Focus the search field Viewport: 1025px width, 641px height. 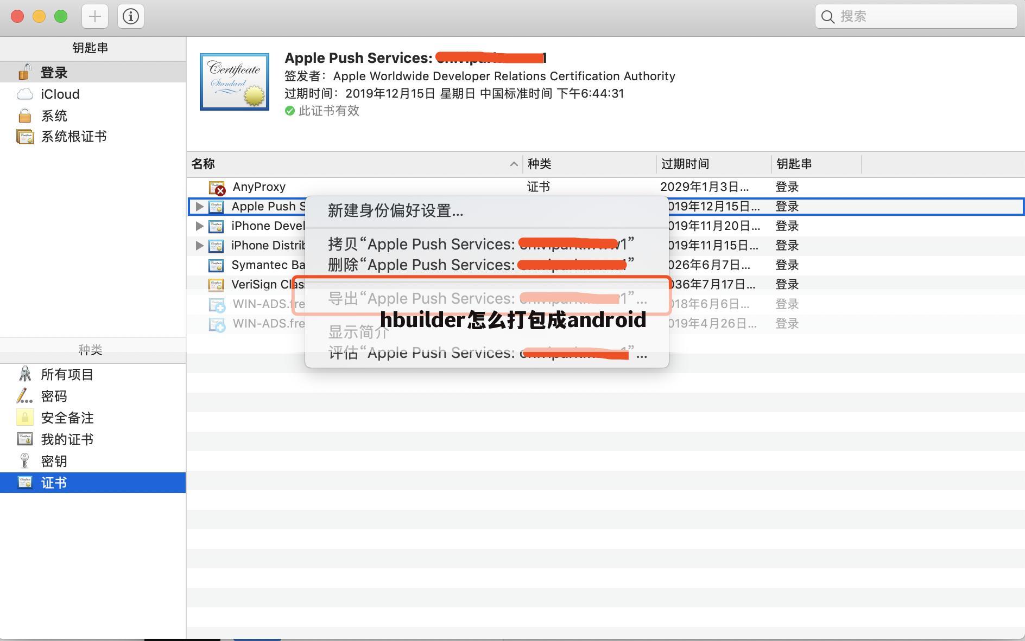point(916,16)
